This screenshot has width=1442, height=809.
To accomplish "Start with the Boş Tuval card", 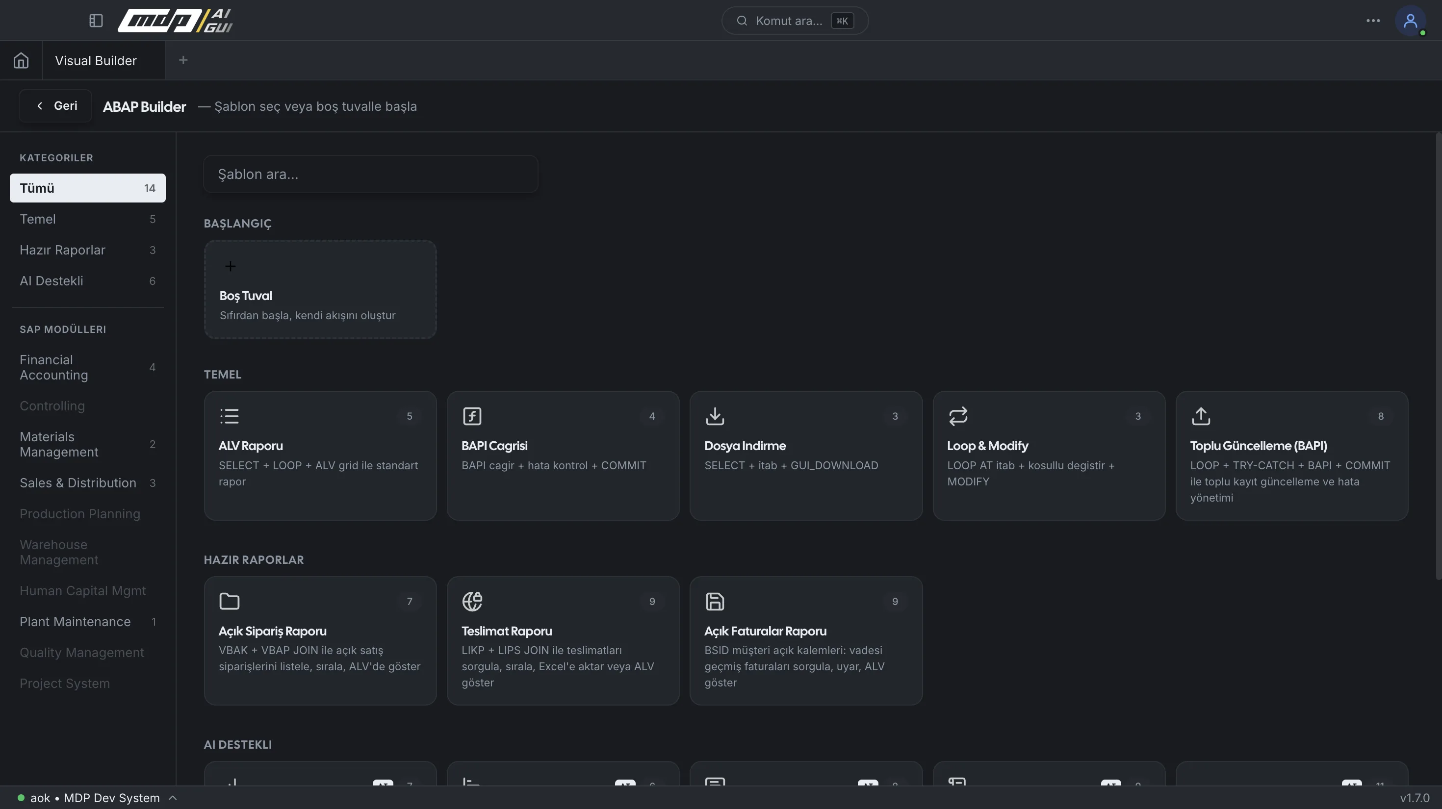I will click(320, 289).
